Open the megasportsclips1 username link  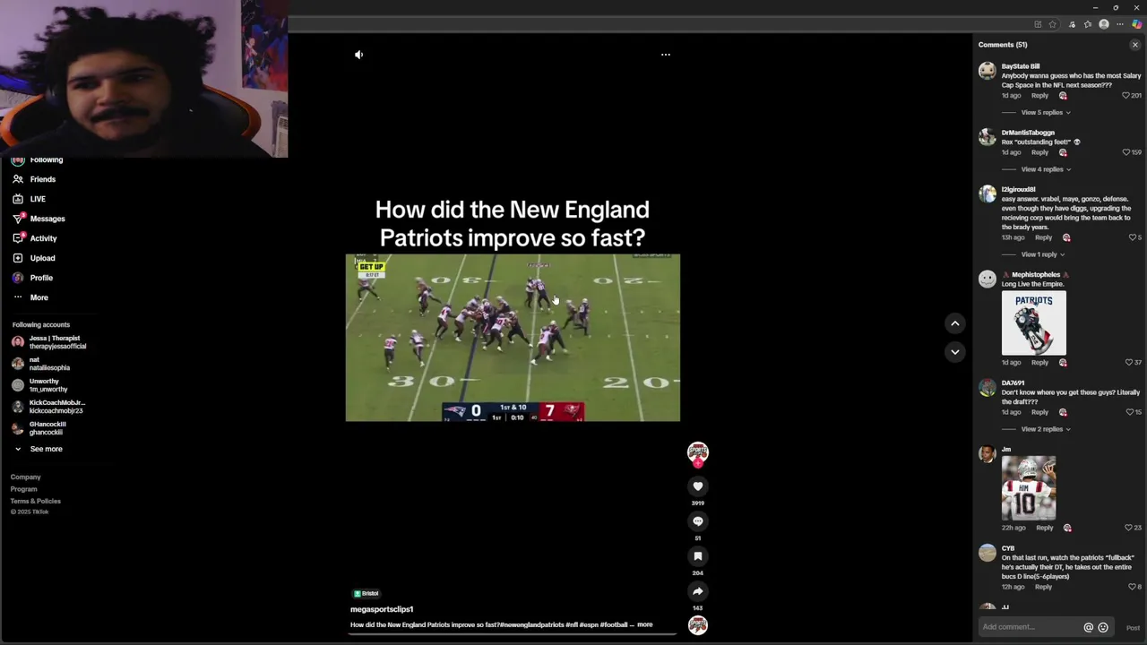tap(382, 609)
